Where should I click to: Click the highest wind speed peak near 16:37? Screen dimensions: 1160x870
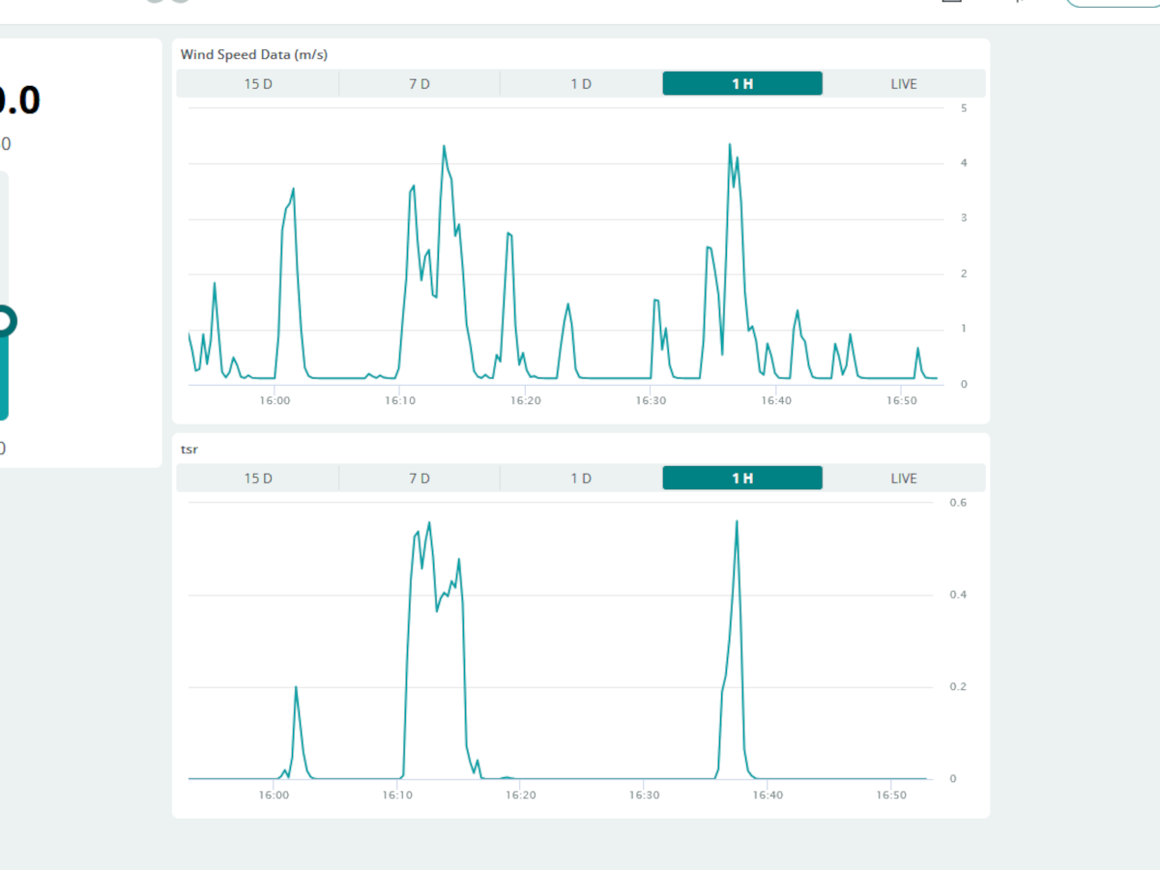pyautogui.click(x=730, y=145)
